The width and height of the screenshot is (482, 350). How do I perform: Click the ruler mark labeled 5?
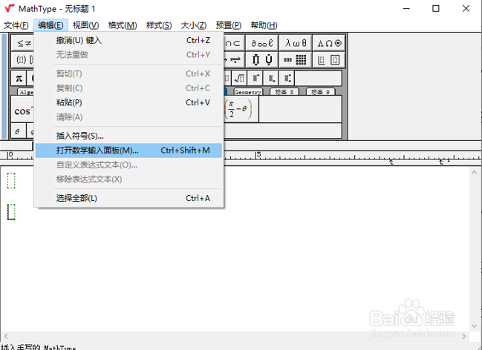click(x=258, y=154)
